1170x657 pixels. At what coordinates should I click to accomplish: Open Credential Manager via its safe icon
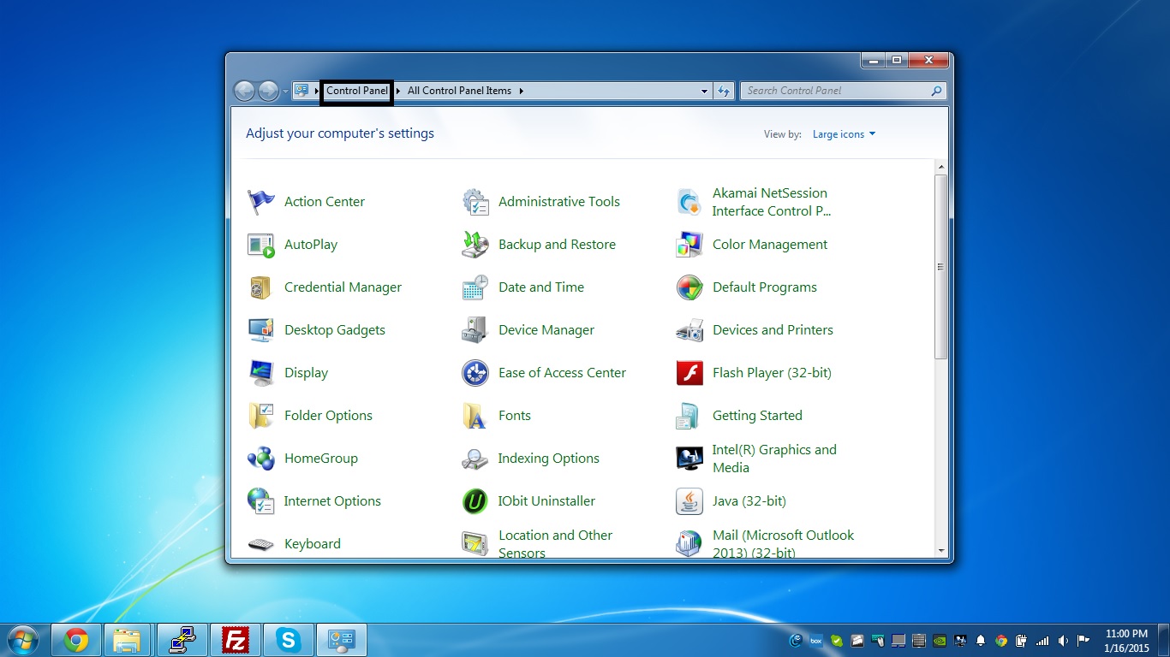click(260, 287)
